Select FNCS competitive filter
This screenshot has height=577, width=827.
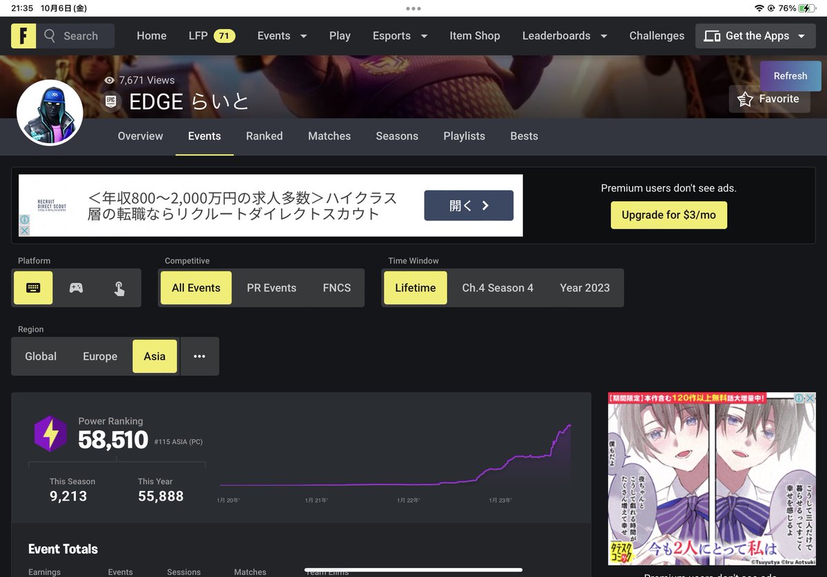tap(337, 288)
